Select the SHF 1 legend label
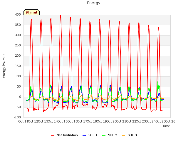The width and height of the screenshot is (188, 141). 93,135
